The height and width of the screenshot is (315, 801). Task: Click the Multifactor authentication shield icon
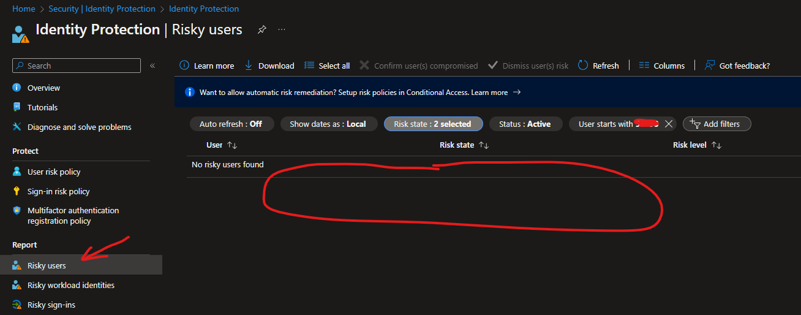click(17, 210)
